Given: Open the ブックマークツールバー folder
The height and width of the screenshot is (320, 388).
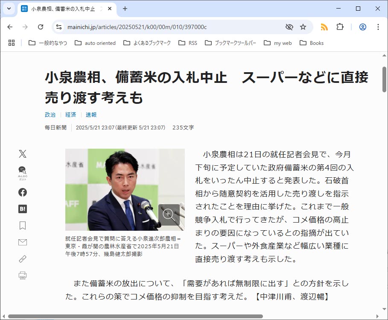Looking at the screenshot, I should (230, 43).
